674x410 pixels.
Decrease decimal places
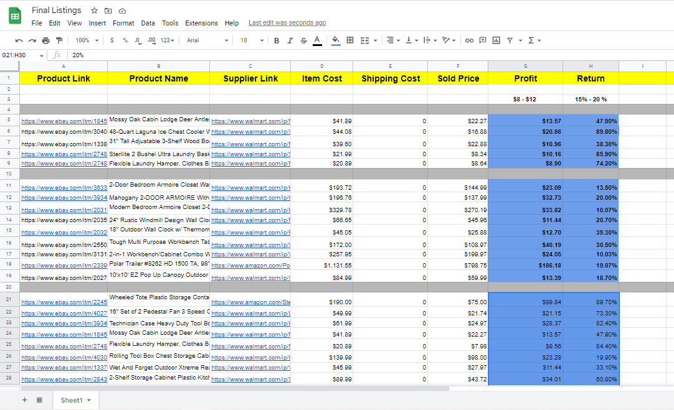tap(138, 40)
